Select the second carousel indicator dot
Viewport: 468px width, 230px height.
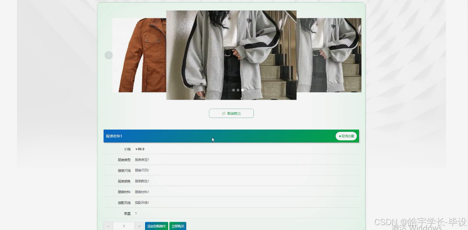[237, 90]
